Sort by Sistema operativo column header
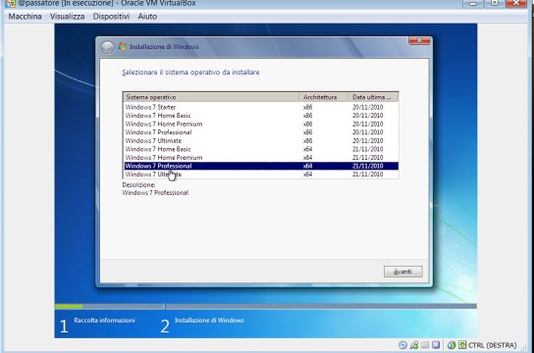 pyautogui.click(x=211, y=97)
